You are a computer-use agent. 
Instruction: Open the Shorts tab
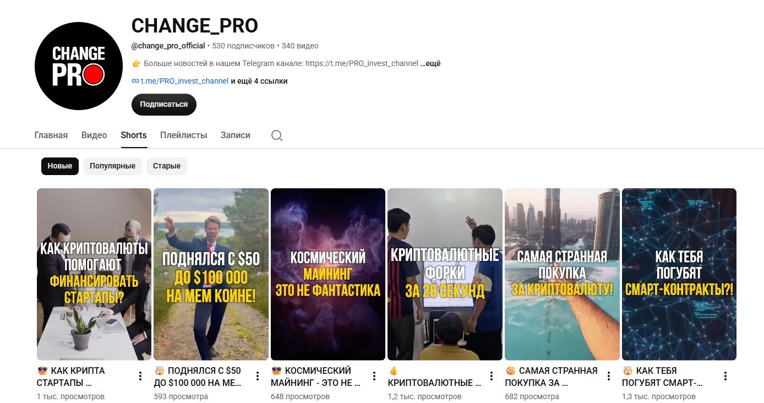(134, 135)
